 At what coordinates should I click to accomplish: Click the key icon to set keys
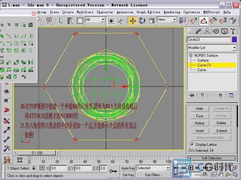click(x=113, y=171)
